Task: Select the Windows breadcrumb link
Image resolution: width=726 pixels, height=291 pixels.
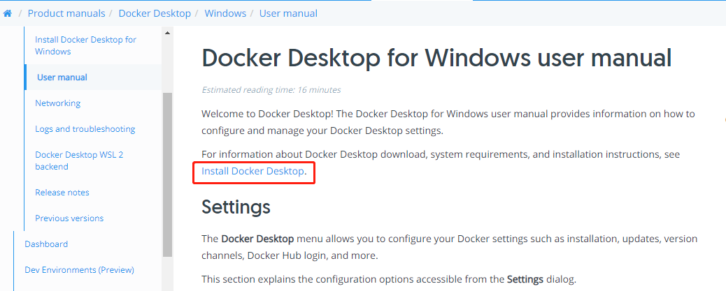Action: click(x=225, y=13)
